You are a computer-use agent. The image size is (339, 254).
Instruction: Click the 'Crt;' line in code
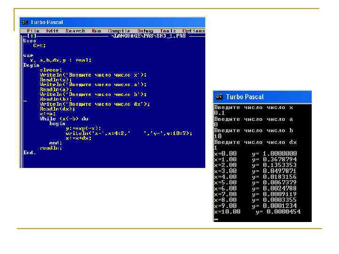coord(40,46)
